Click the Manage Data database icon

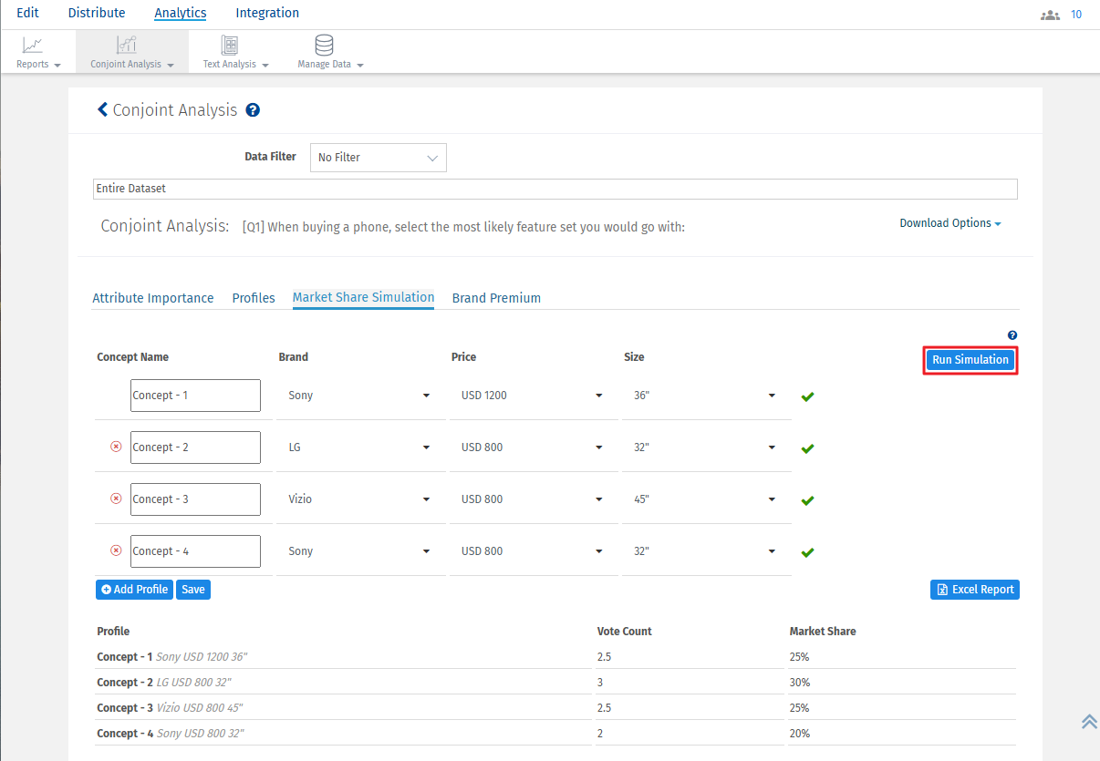324,46
